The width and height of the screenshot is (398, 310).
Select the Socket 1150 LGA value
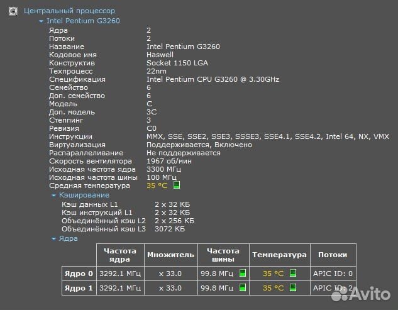[x=177, y=63]
